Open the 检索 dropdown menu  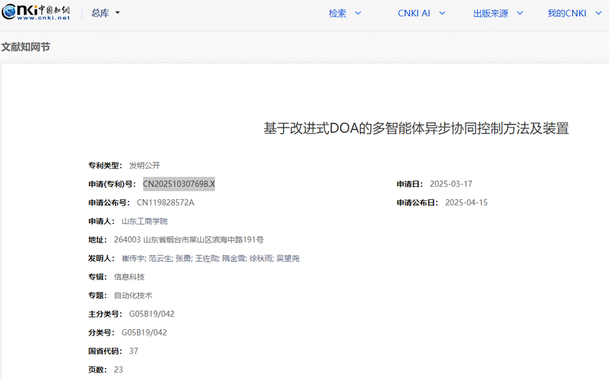[345, 13]
